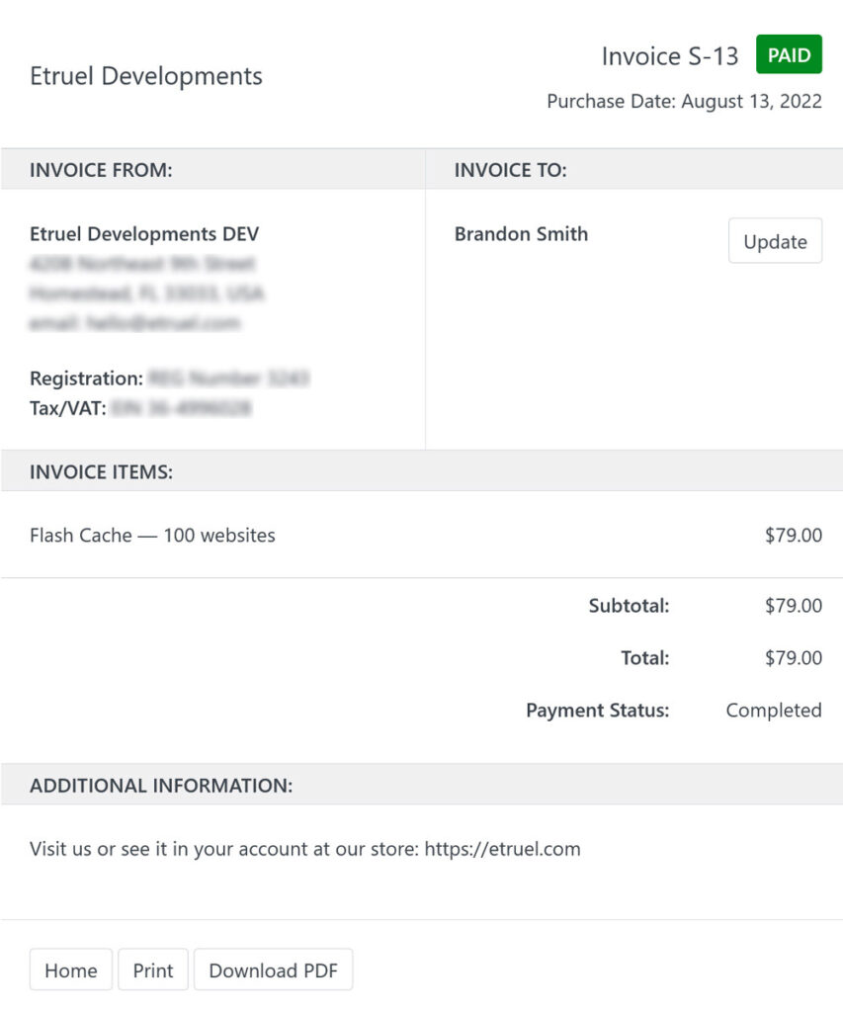Return home via the Home button
The height and width of the screenshot is (1012, 843).
[70, 970]
